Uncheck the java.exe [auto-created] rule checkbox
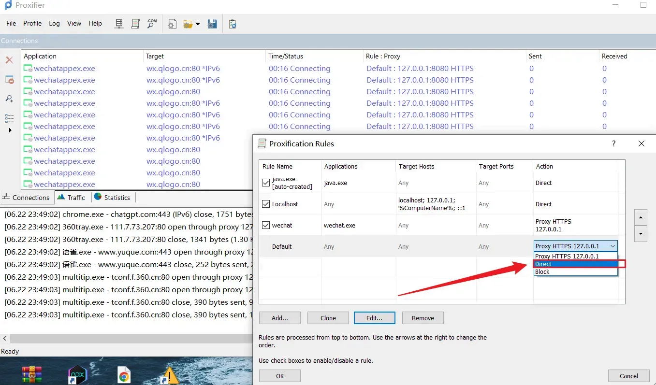Viewport: 656px width, 385px height. coord(266,183)
